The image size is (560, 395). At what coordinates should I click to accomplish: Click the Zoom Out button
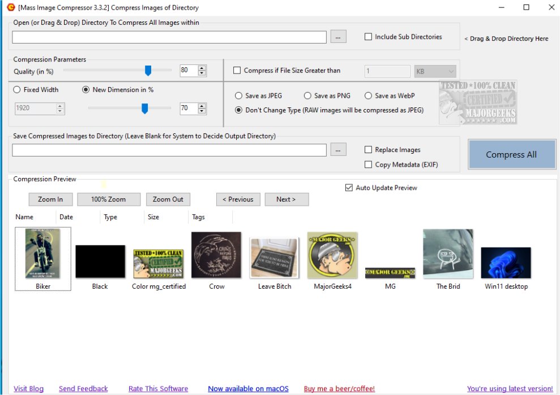pos(168,199)
